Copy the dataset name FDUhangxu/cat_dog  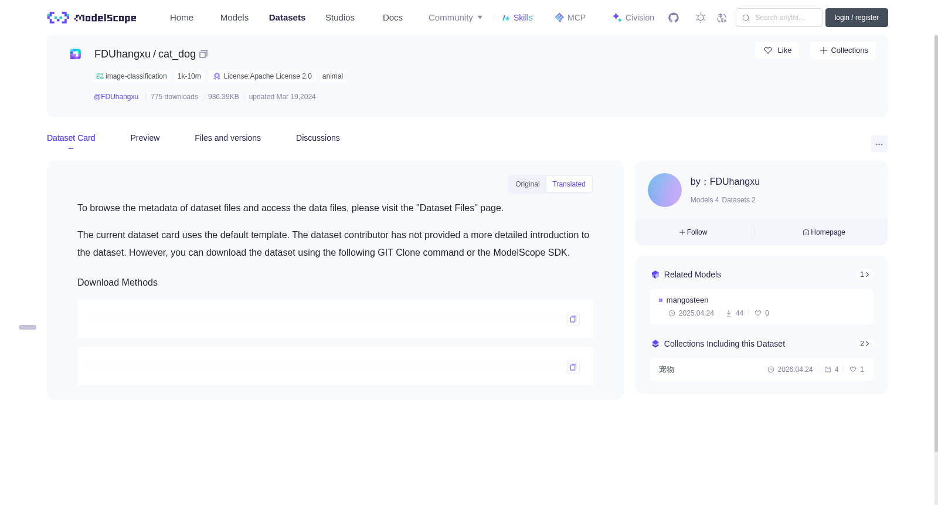point(203,54)
